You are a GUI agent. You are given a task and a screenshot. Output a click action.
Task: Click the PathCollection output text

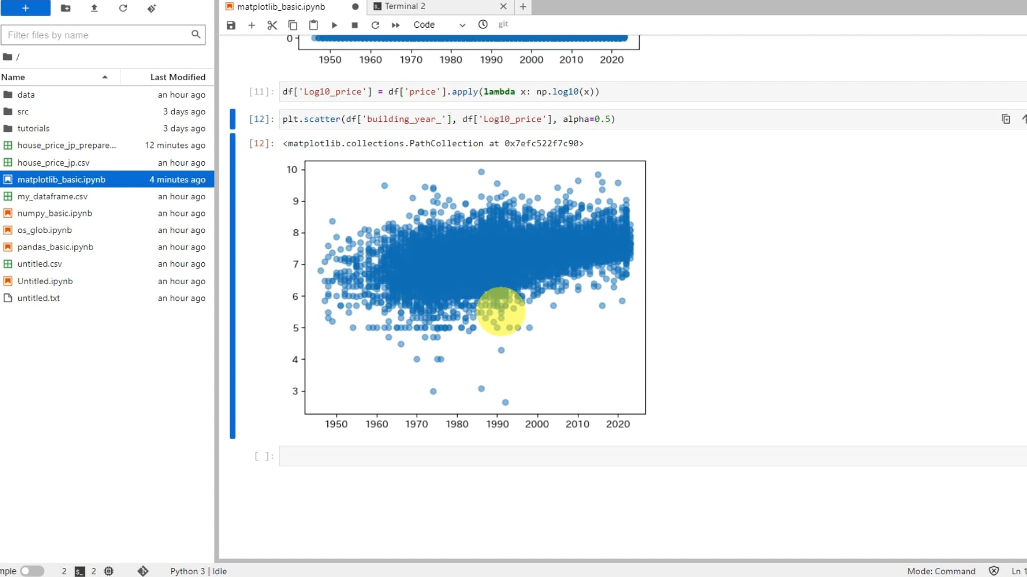pyautogui.click(x=433, y=143)
